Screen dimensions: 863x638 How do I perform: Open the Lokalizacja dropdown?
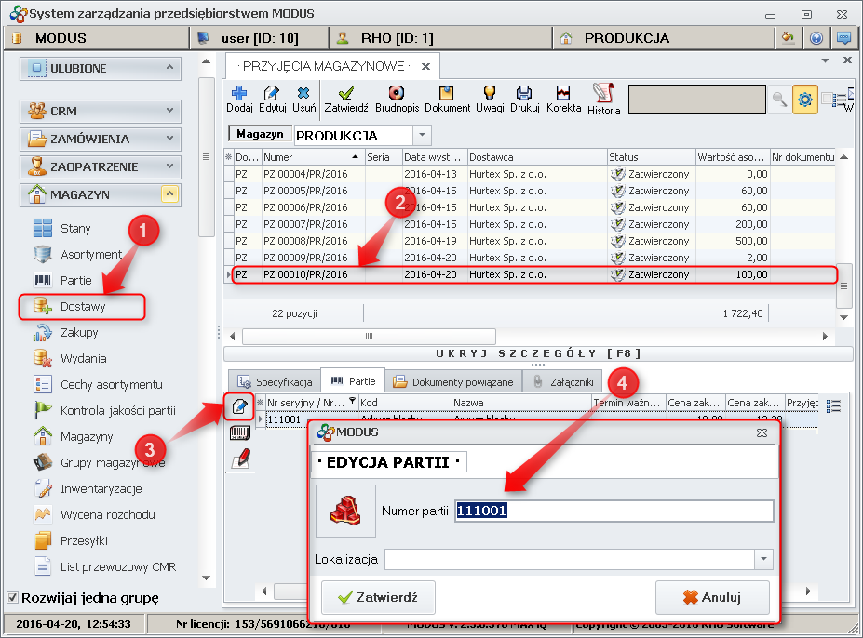tap(764, 559)
